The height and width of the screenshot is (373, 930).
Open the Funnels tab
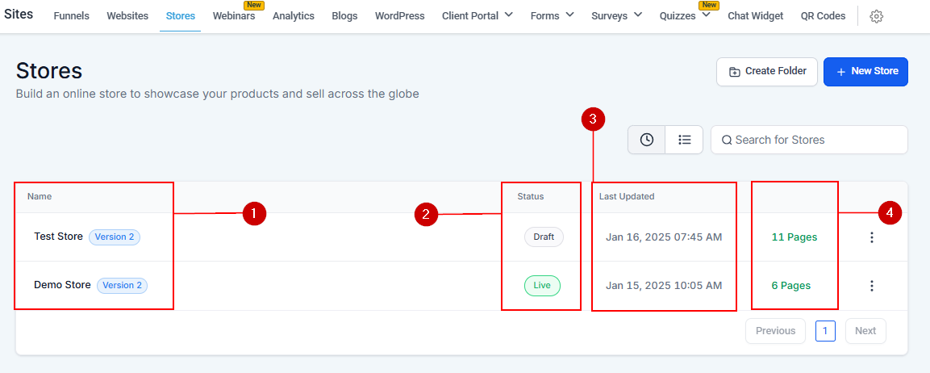pos(72,16)
